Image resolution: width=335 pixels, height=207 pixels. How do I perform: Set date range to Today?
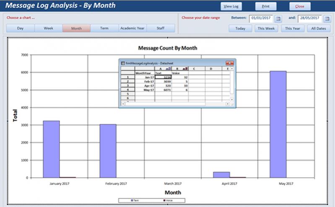(240, 28)
